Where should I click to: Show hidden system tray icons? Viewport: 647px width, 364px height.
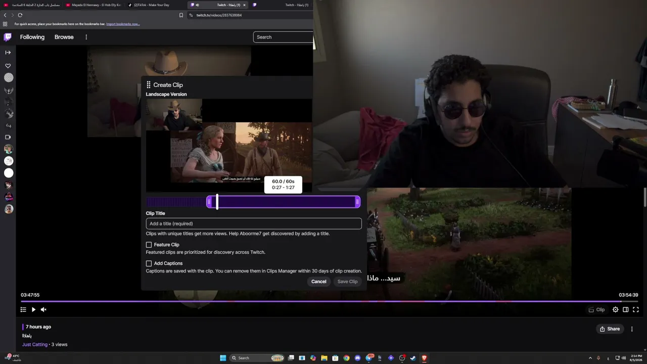(590, 358)
